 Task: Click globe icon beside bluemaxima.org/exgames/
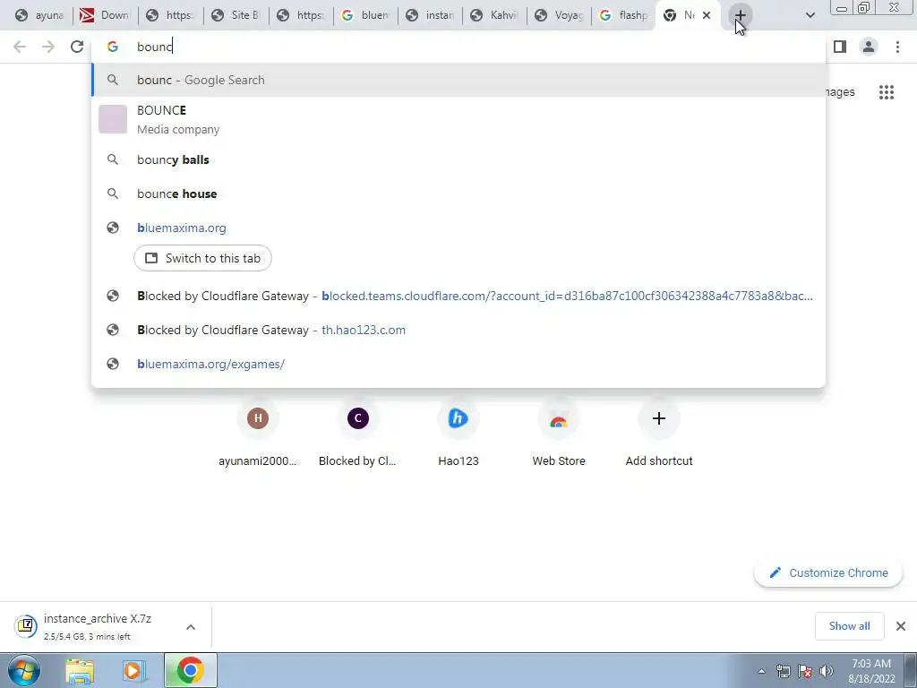click(113, 364)
